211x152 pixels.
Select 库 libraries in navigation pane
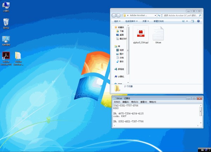click(x=117, y=46)
